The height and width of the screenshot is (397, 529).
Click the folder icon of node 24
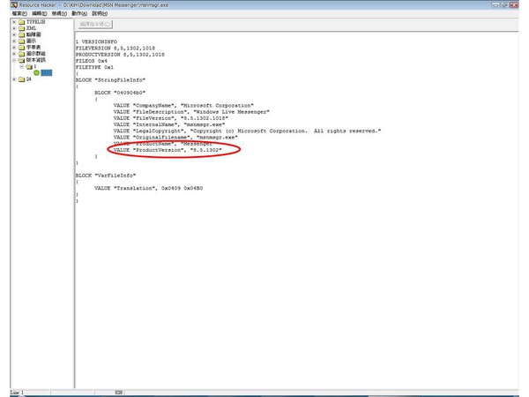[x=21, y=79]
